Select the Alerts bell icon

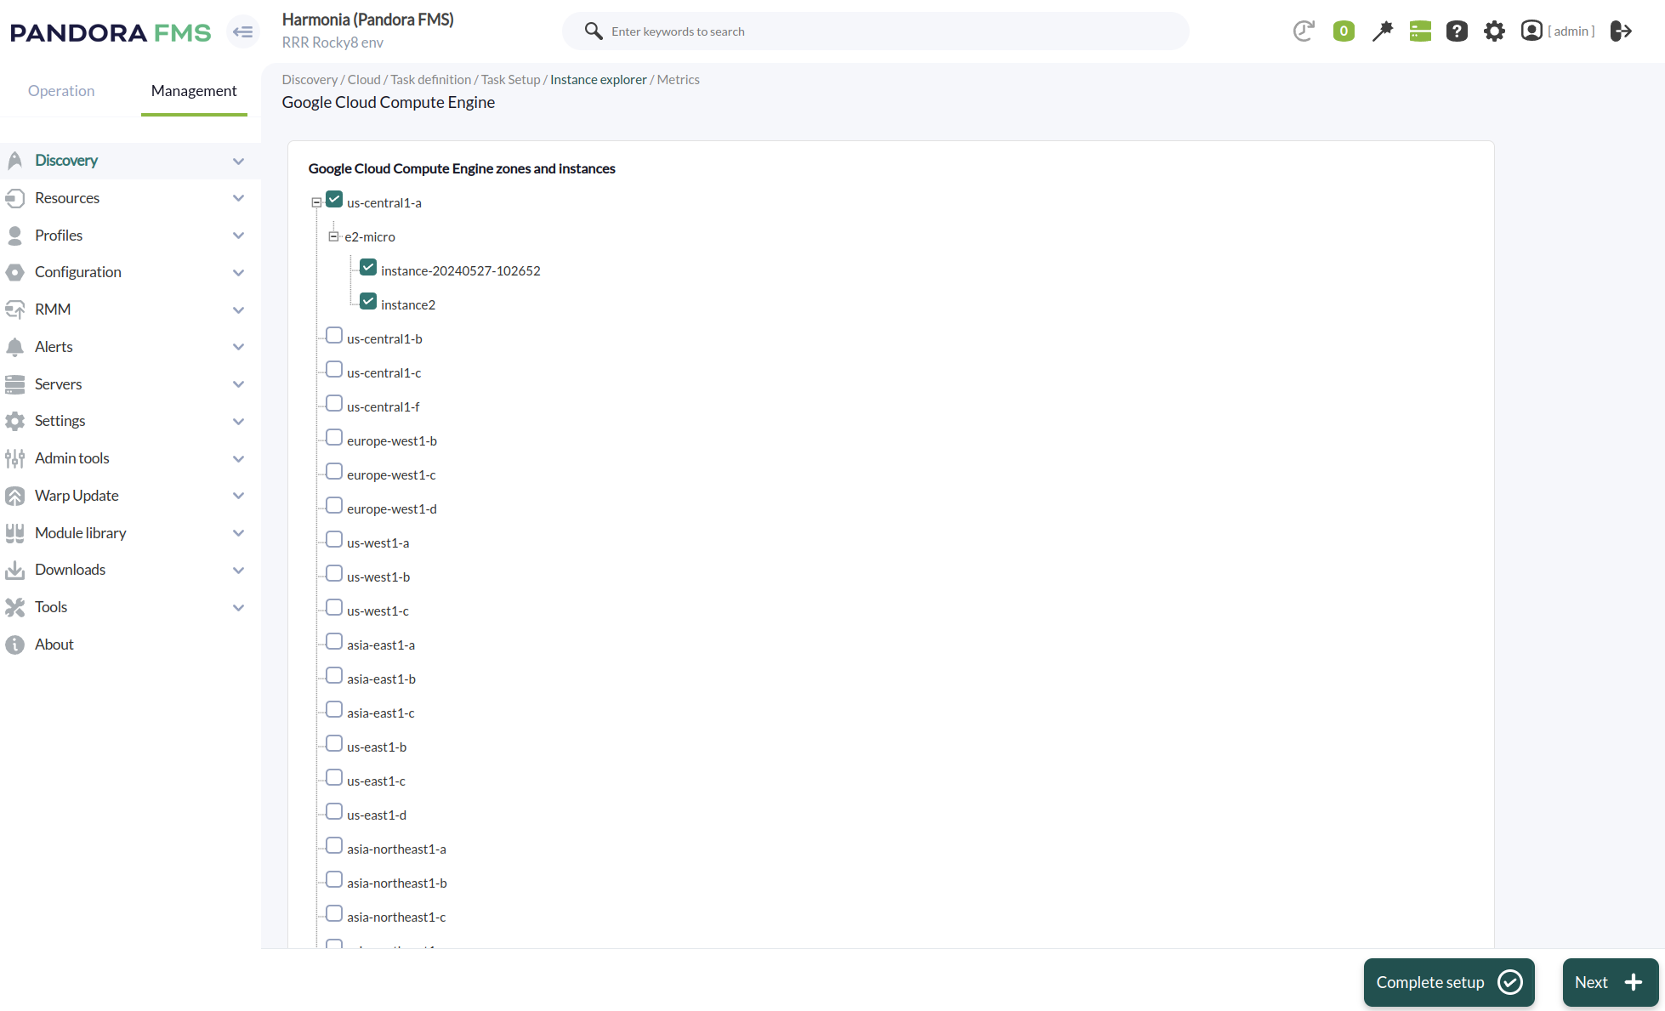[15, 347]
